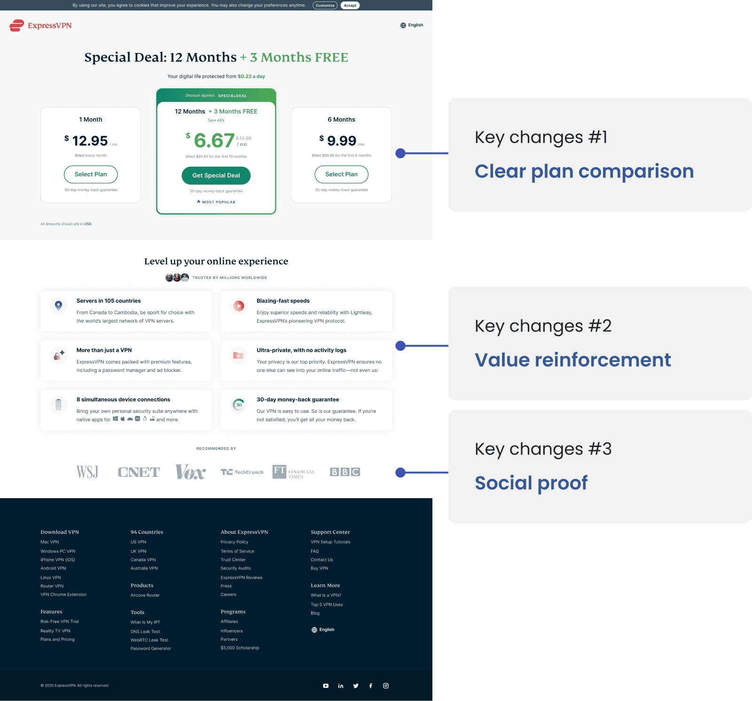Open the ExpressVPN Reviews link
The image size is (752, 701).
[x=242, y=578]
